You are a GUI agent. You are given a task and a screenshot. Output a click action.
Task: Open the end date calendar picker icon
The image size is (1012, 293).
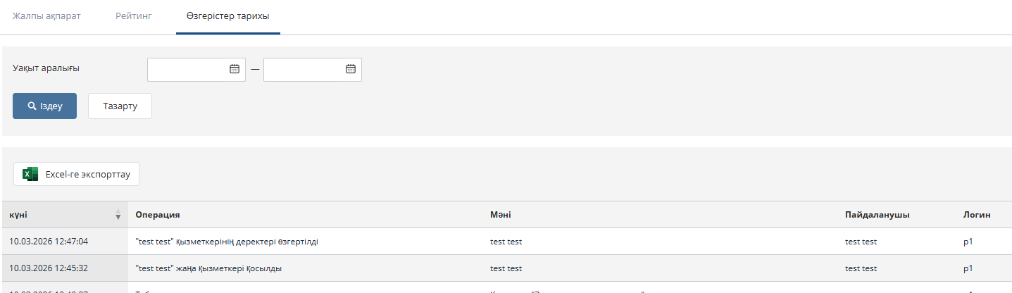pyautogui.click(x=351, y=69)
